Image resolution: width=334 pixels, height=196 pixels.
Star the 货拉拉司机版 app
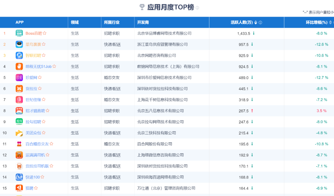51,166
